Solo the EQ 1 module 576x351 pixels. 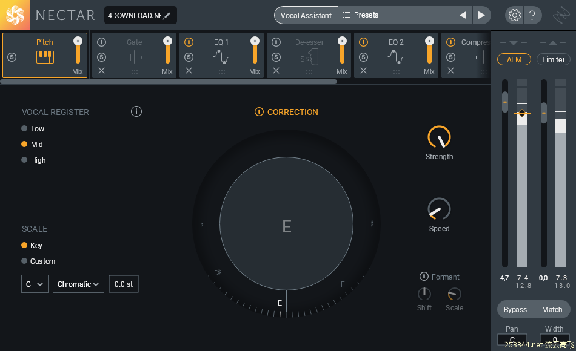click(x=189, y=57)
